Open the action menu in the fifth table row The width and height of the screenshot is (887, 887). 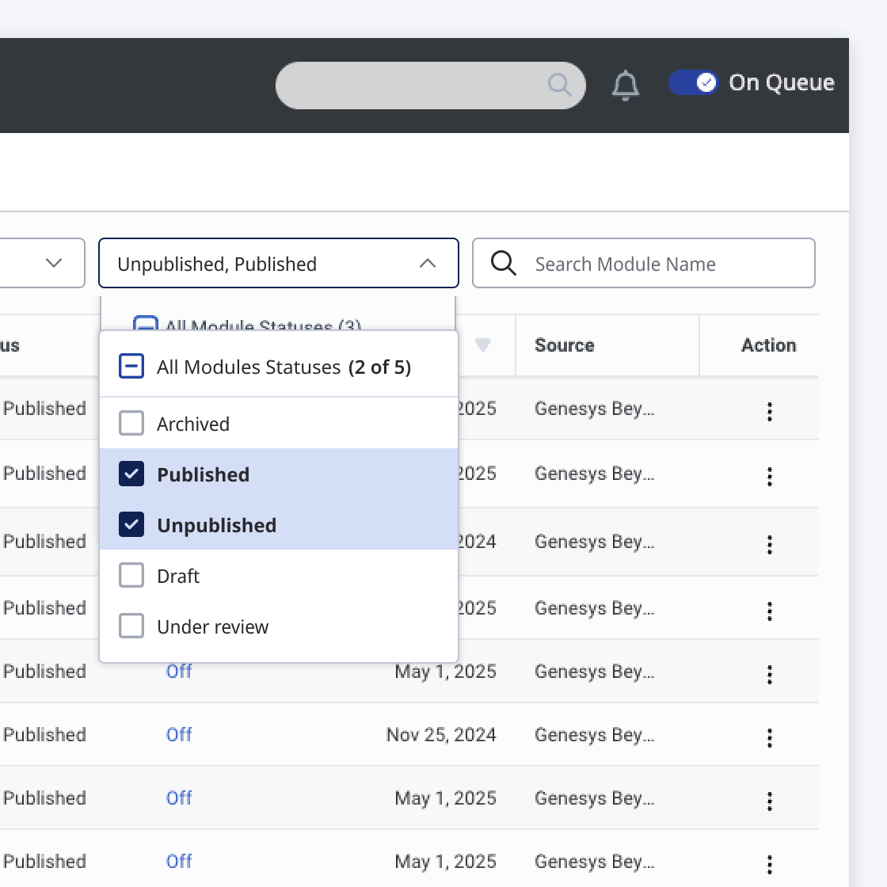[769, 674]
